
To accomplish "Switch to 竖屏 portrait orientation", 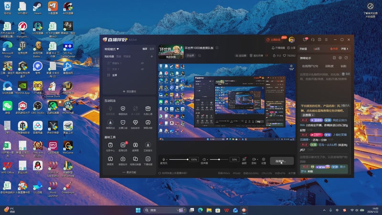I will click(x=152, y=49).
